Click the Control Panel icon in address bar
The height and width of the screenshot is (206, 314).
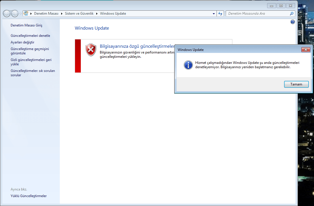point(26,14)
